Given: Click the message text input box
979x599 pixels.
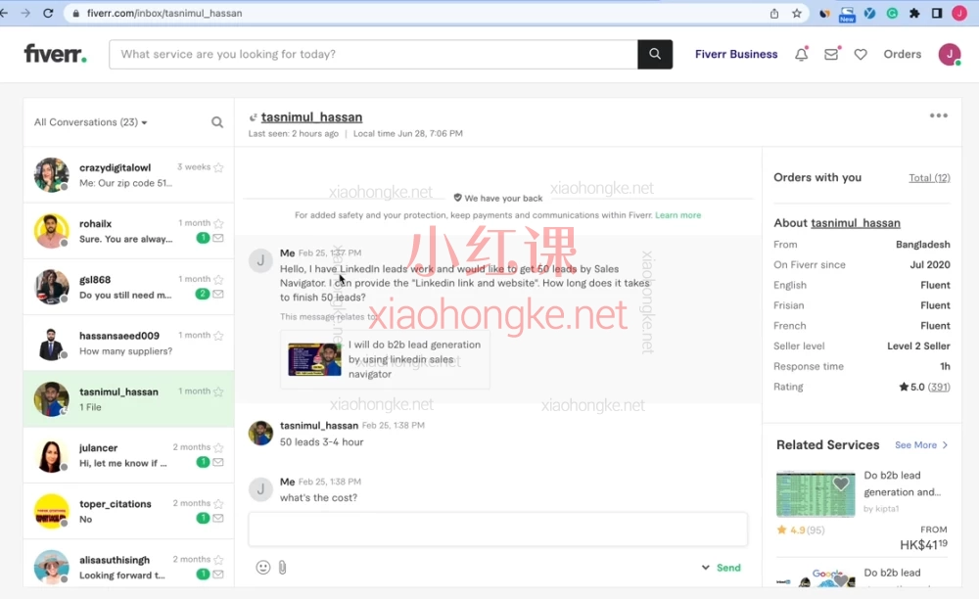Looking at the screenshot, I should (497, 530).
